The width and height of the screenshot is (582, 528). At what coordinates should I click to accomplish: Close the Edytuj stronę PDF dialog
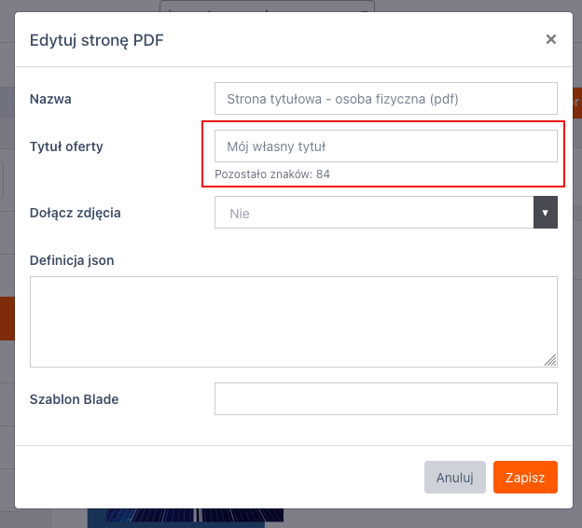coord(550,39)
